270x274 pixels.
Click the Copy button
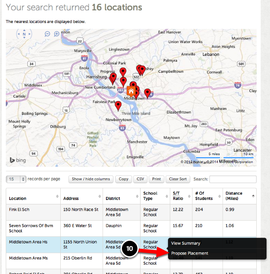(x=124, y=179)
